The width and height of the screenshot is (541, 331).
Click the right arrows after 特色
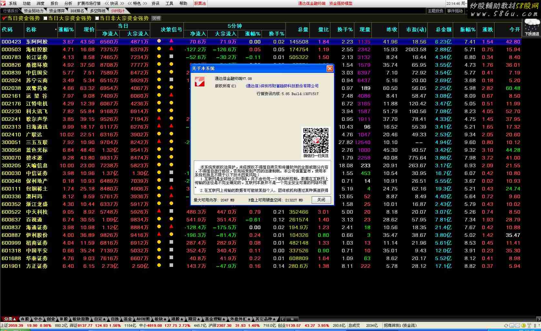click(145, 4)
